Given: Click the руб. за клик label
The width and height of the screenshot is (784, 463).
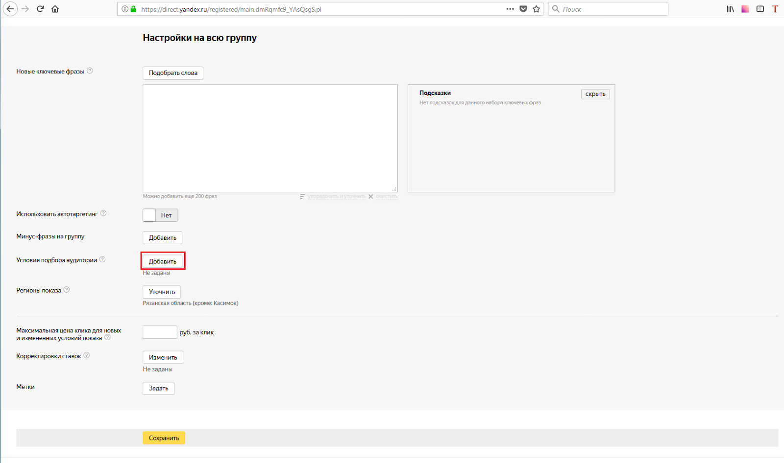Looking at the screenshot, I should coord(196,332).
